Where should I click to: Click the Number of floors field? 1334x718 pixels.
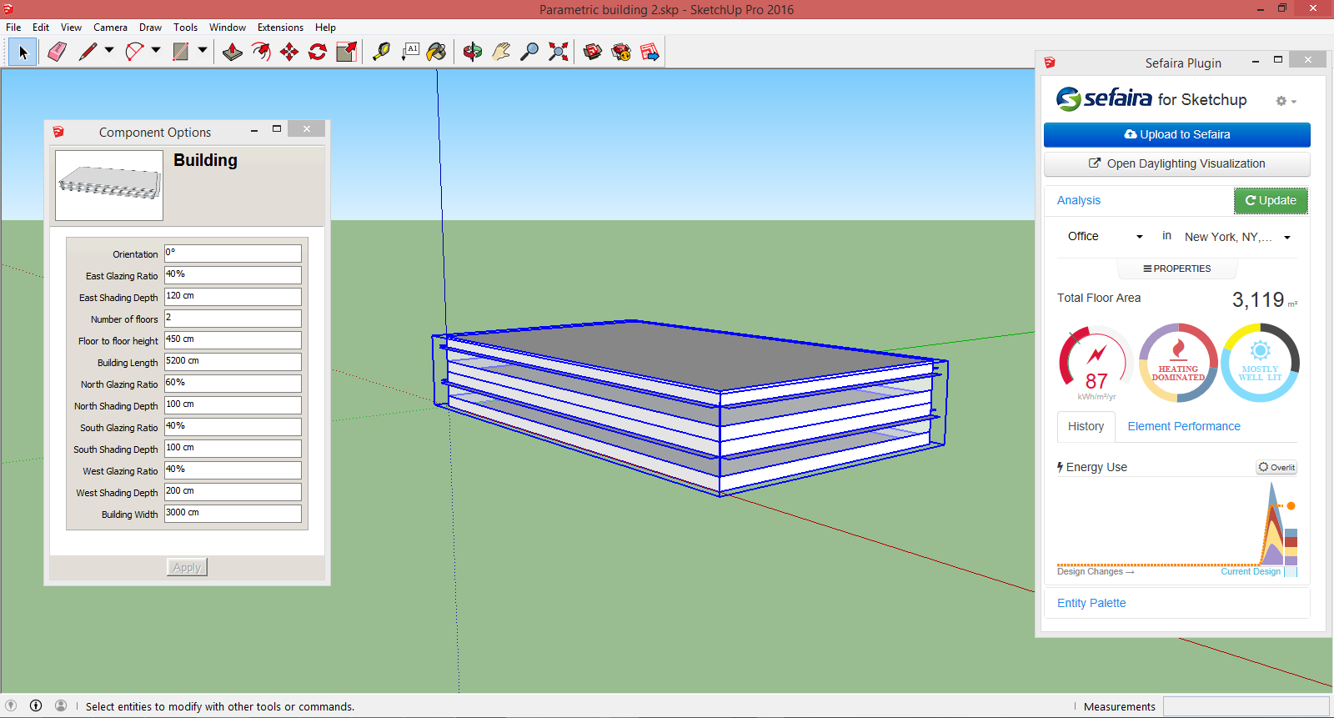click(233, 319)
